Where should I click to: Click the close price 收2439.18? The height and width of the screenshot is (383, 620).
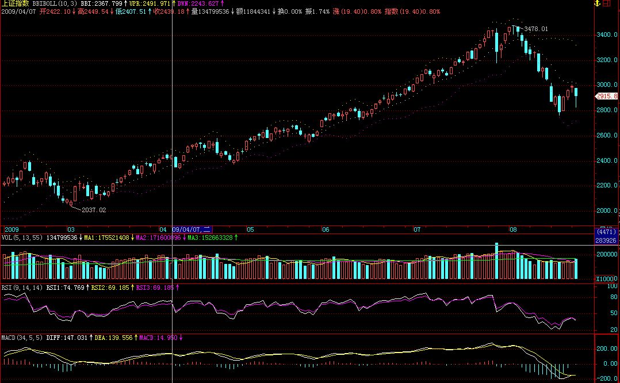(169, 12)
